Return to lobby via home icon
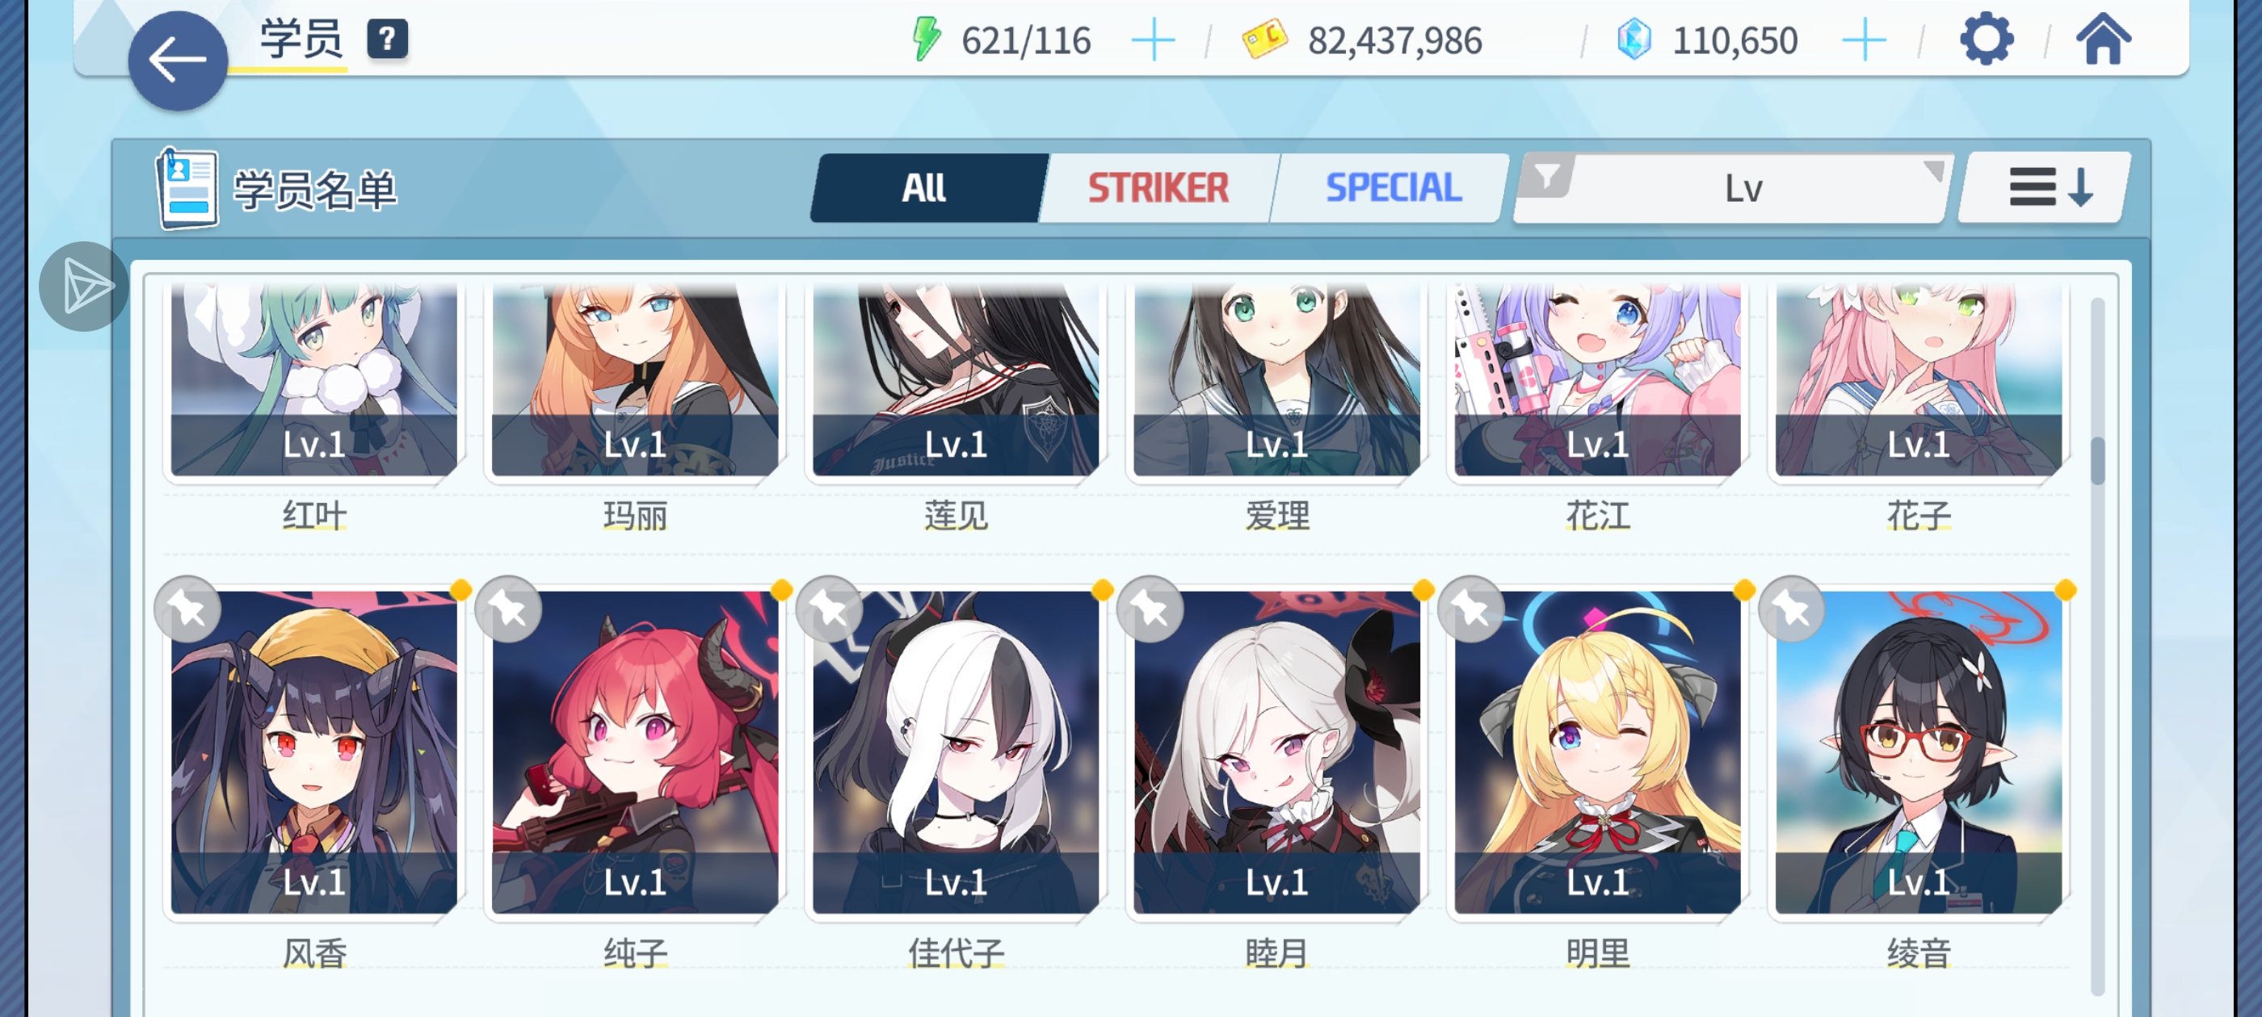The width and height of the screenshot is (2262, 1017). [2103, 40]
